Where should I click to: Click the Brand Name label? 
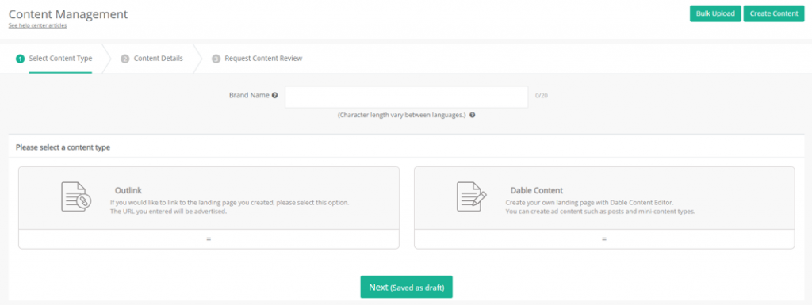(x=249, y=96)
